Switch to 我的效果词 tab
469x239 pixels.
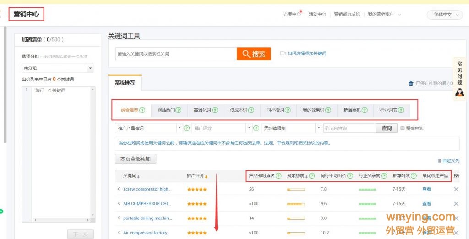317,110
